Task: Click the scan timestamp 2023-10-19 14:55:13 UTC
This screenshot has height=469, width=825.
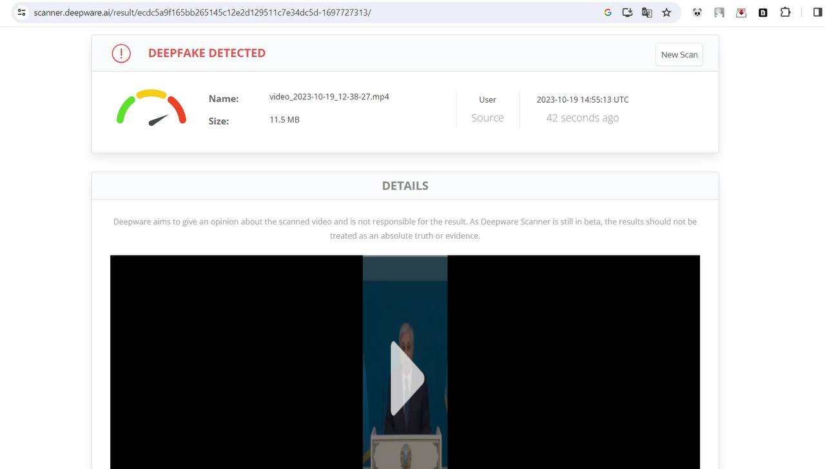Action: tap(582, 99)
